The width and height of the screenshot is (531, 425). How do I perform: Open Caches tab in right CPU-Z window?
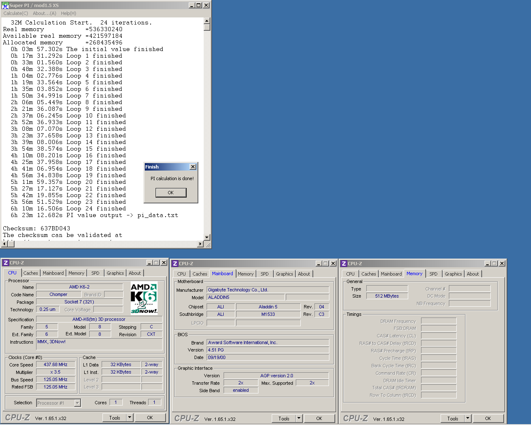pyautogui.click(x=369, y=274)
